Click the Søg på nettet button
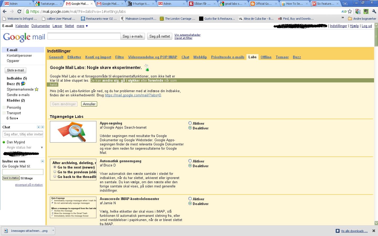 [x=160, y=36]
